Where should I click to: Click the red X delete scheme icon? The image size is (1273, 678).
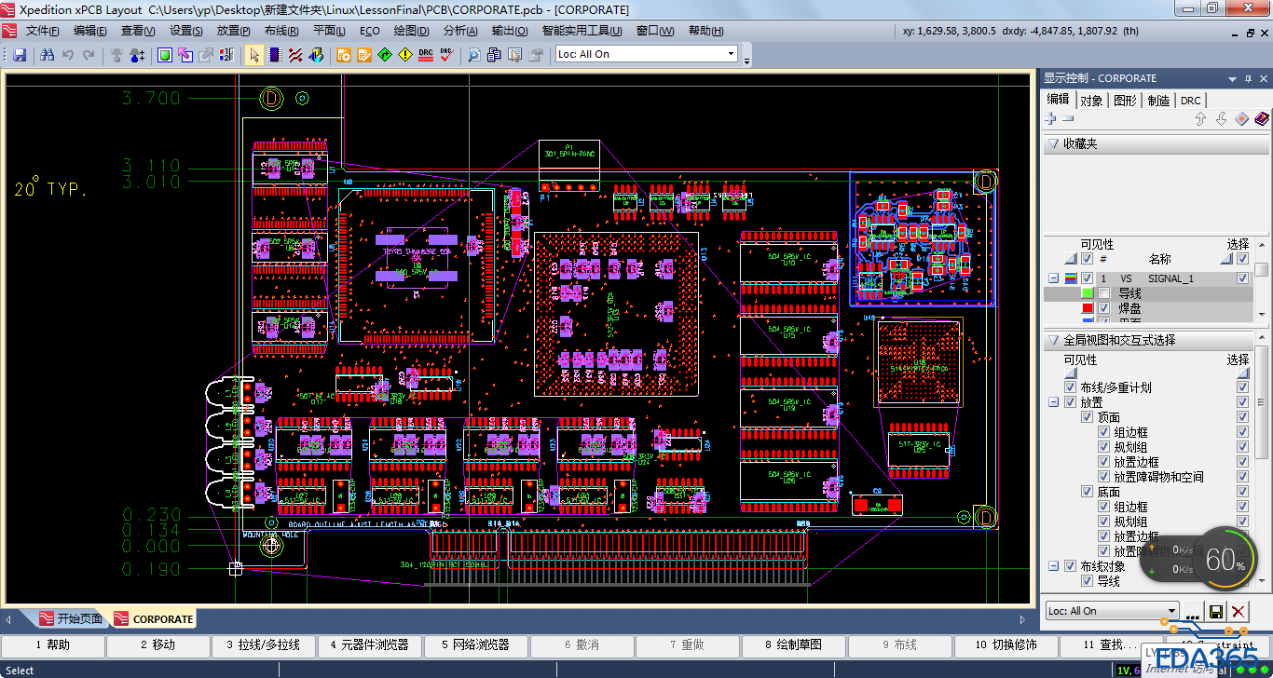tap(1238, 612)
